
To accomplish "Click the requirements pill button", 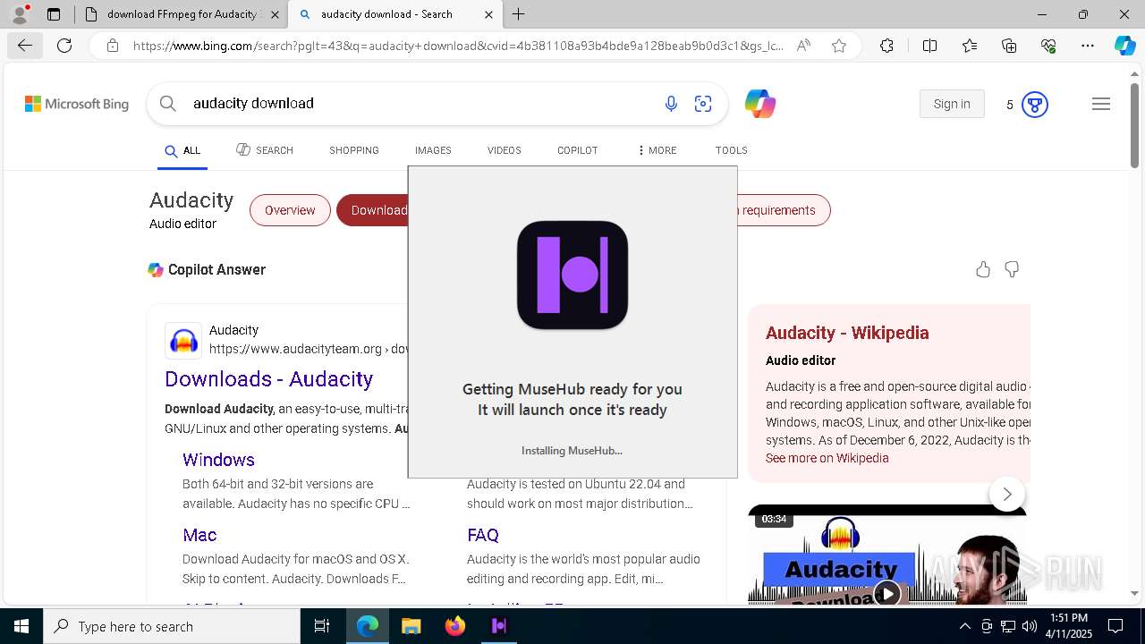I will (x=783, y=210).
